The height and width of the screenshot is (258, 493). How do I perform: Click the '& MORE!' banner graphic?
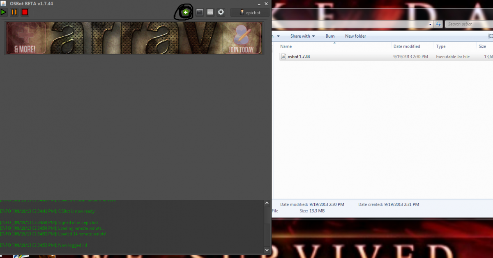[x=25, y=38]
